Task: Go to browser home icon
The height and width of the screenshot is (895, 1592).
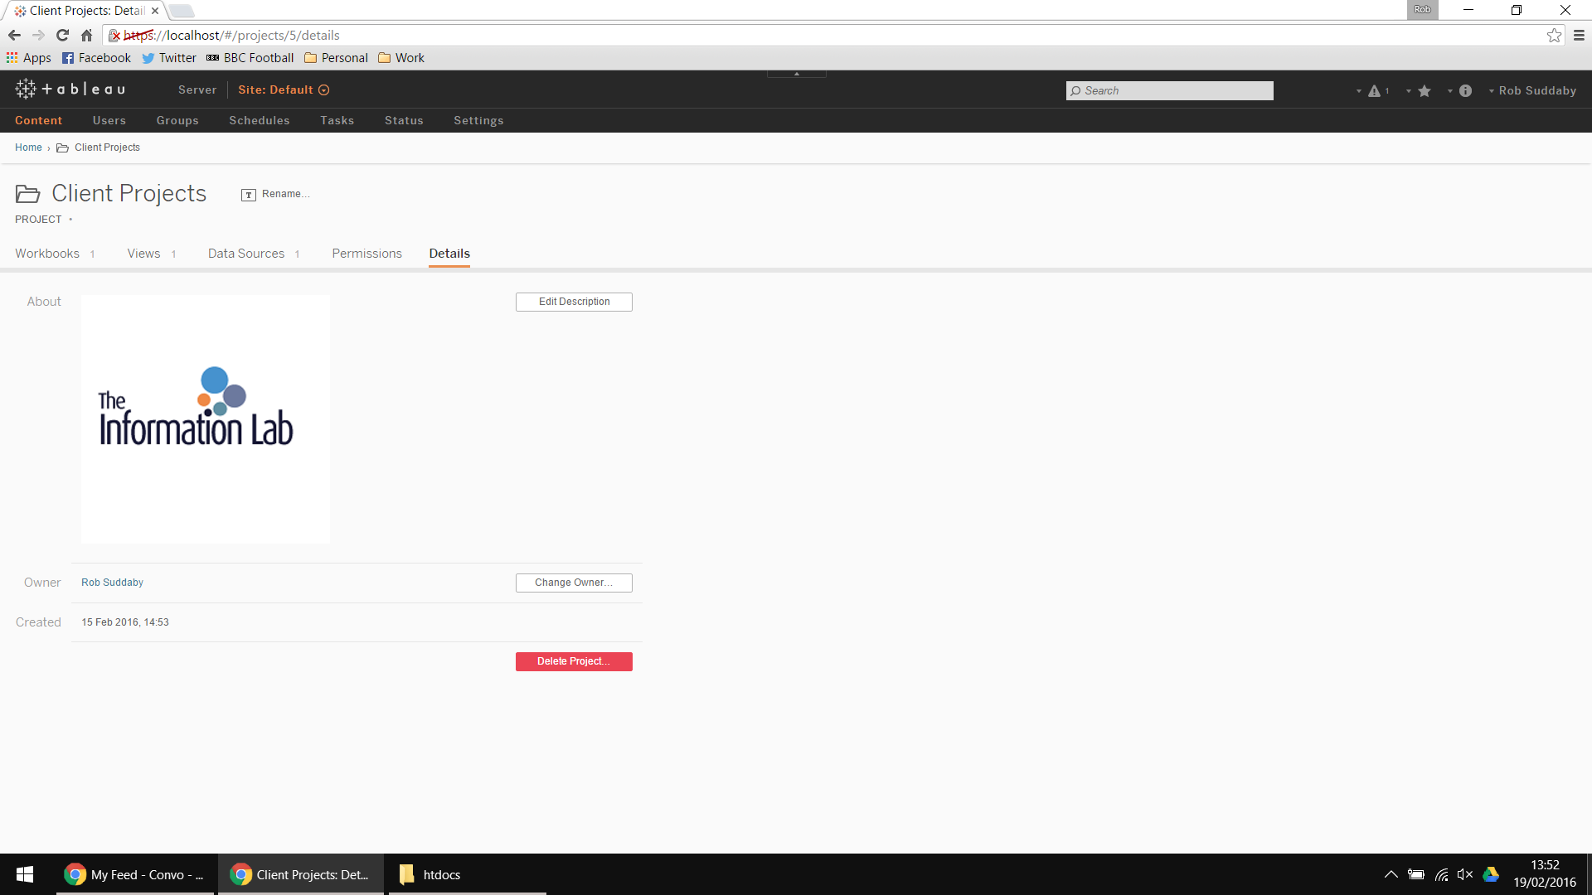Action: click(x=86, y=36)
